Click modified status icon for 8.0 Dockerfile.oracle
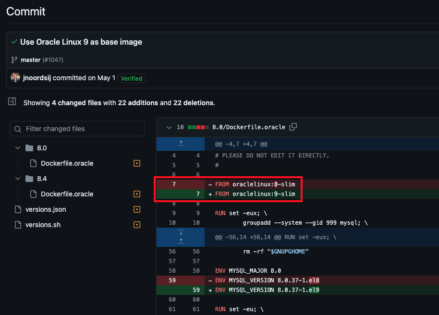The width and height of the screenshot is (439, 315). [x=137, y=163]
